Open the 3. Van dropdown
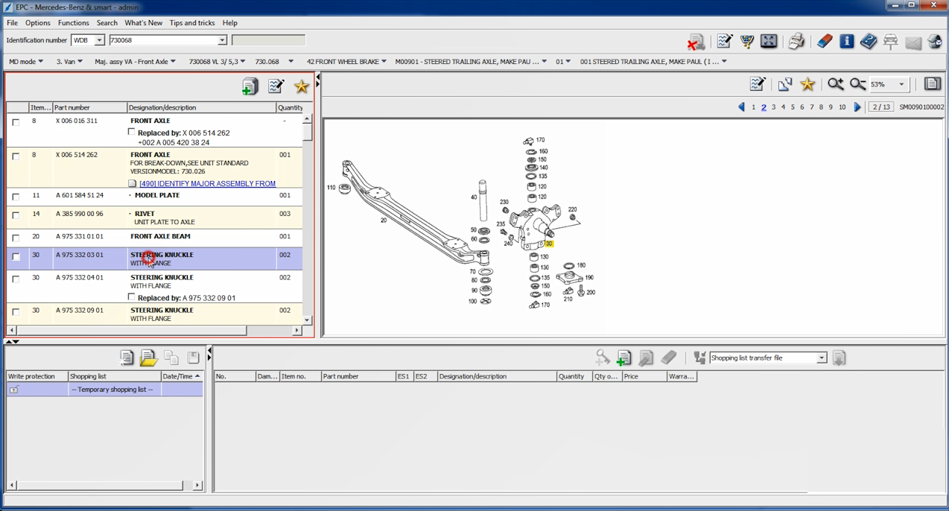 (x=70, y=62)
